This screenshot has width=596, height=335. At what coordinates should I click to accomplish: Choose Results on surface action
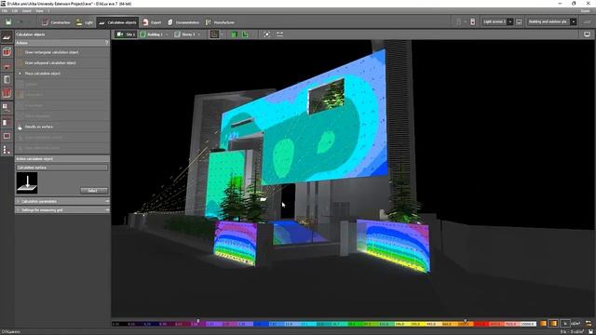tap(62, 127)
